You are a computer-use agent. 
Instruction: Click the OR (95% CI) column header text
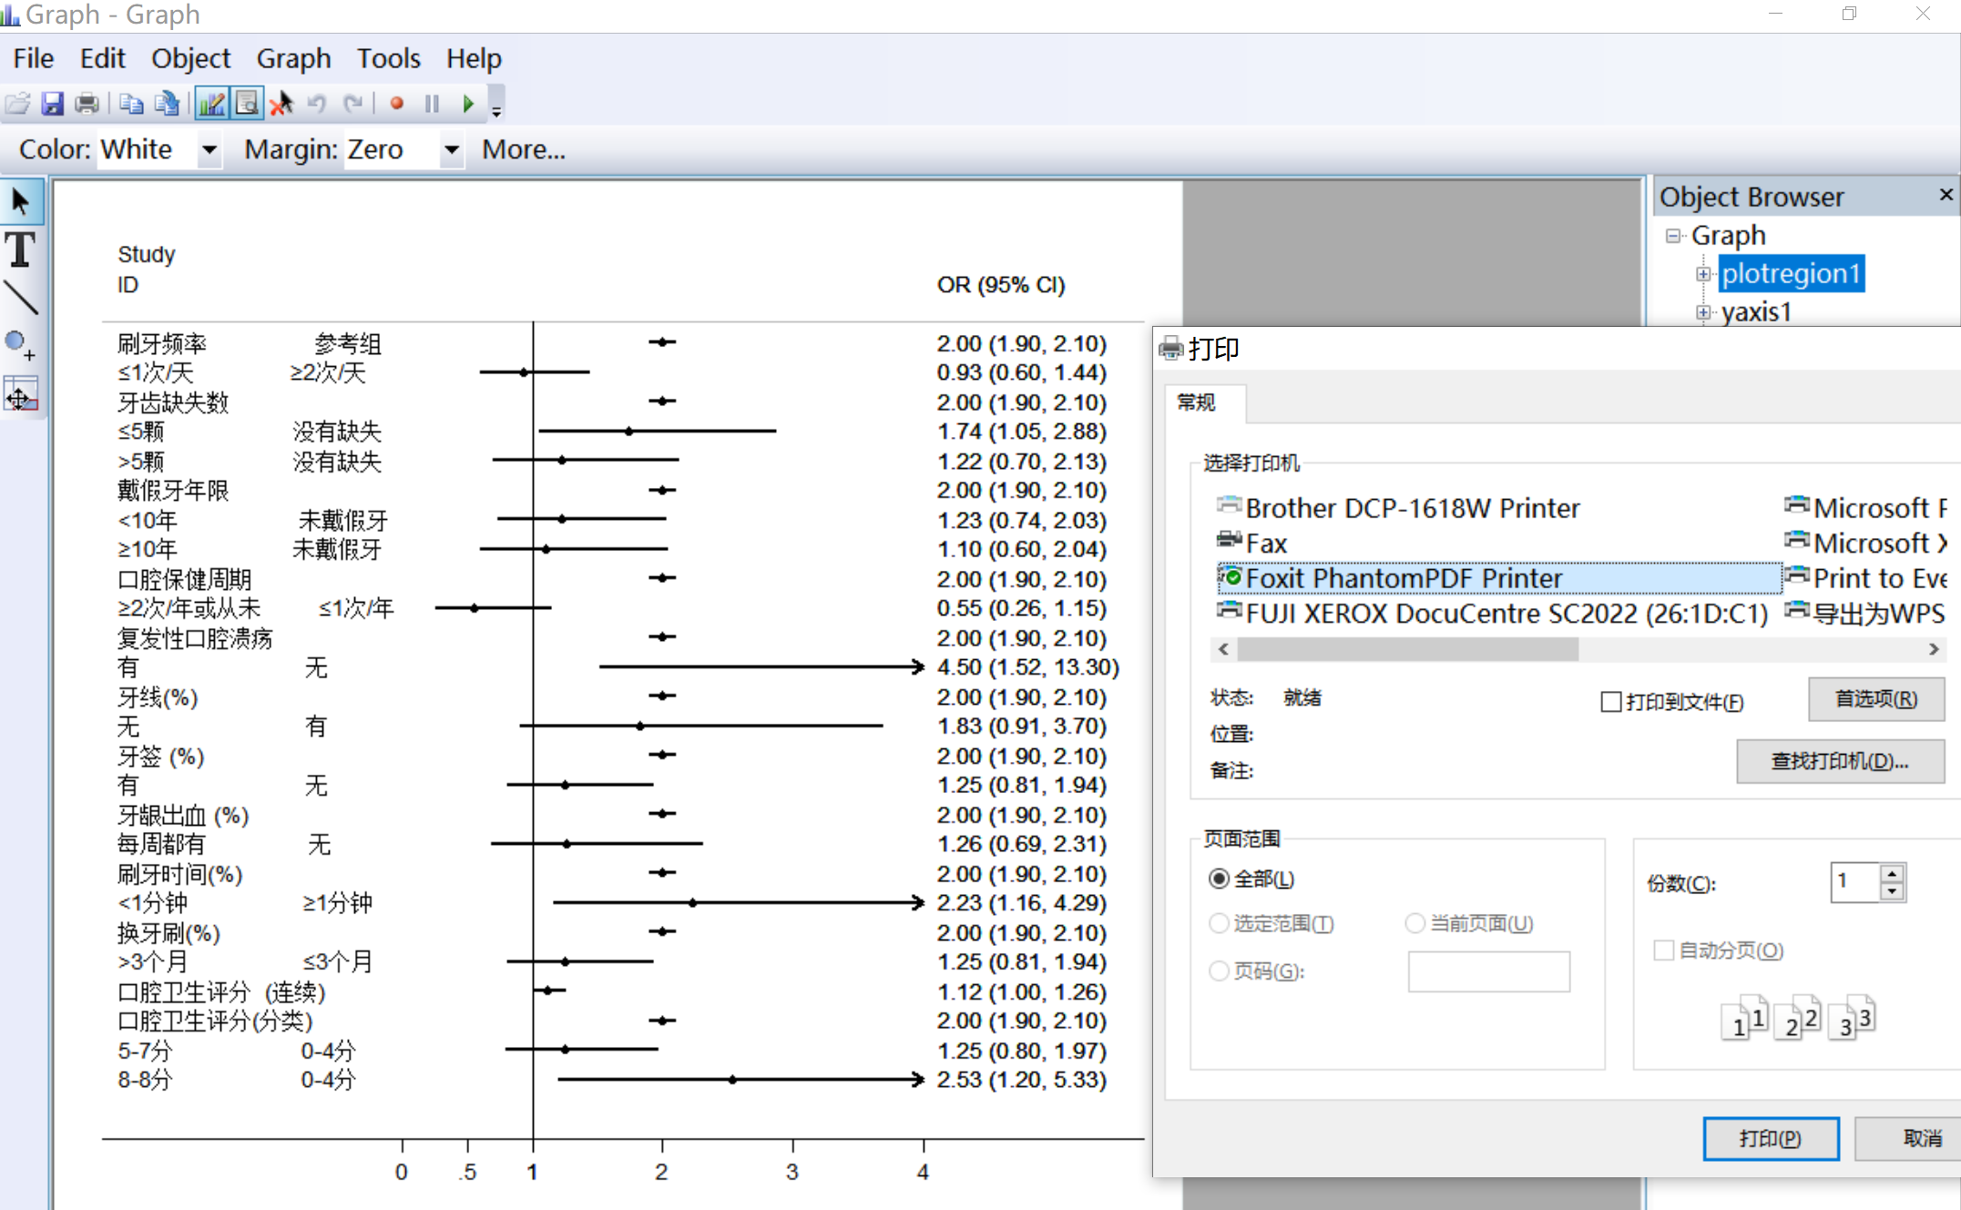(1000, 285)
